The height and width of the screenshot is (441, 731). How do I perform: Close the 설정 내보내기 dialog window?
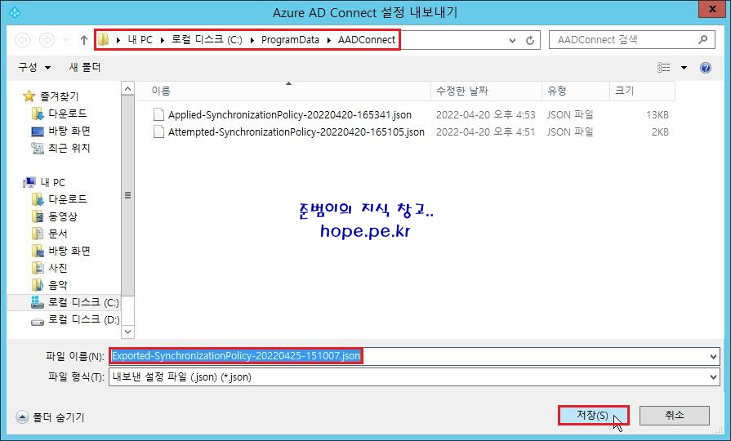click(x=712, y=9)
